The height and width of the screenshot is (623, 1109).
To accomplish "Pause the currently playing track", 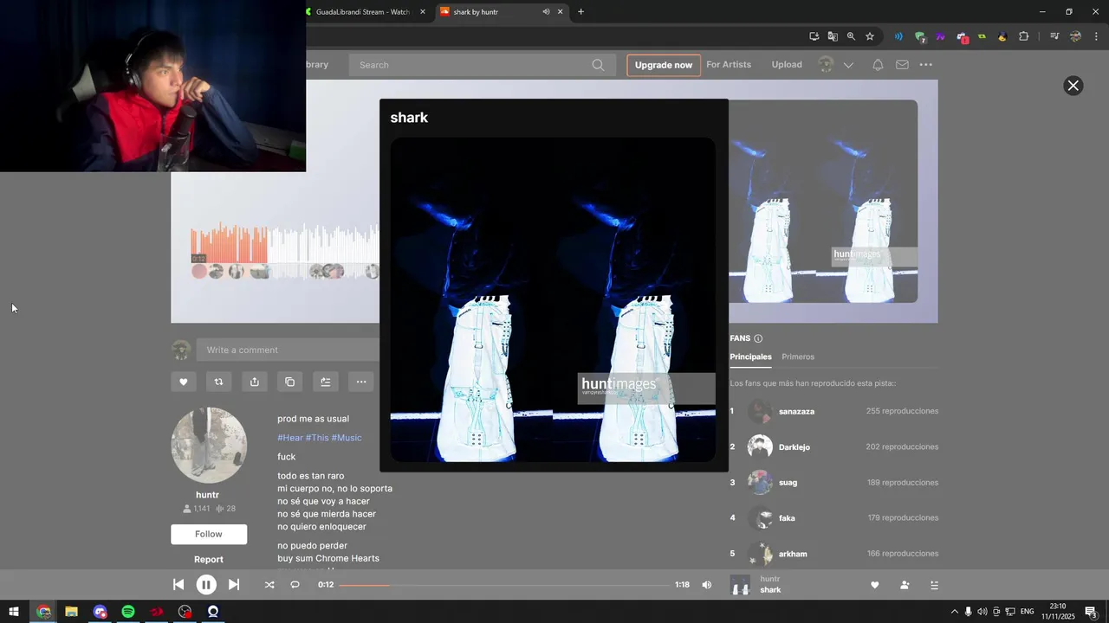I will 206,585.
